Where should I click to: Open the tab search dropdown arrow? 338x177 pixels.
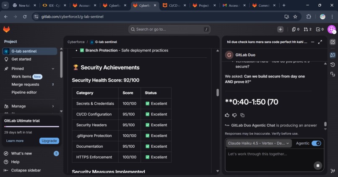(5, 5)
